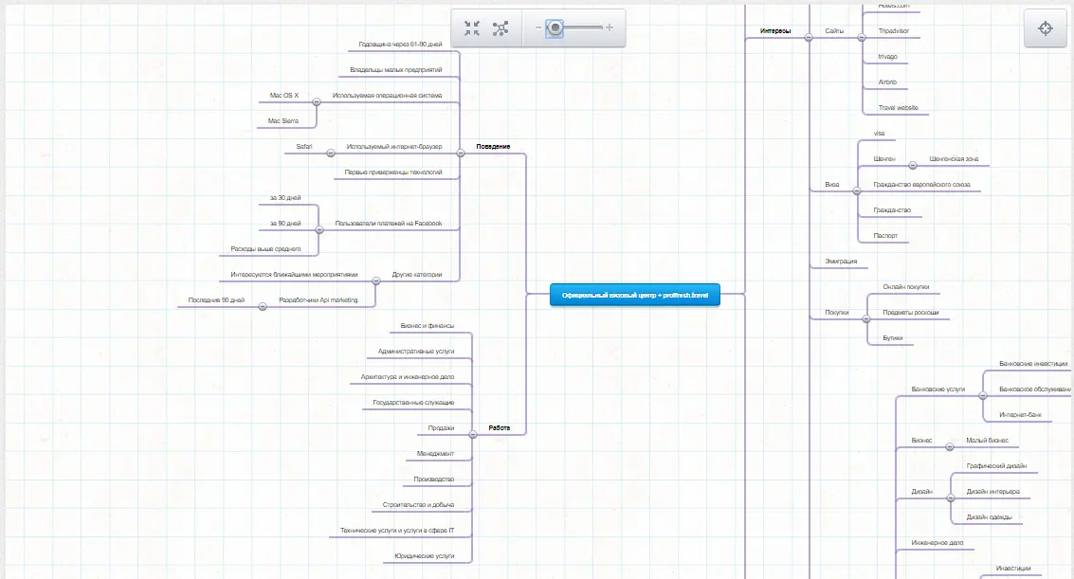Collapse the Используемый интернет-браузер node
Image resolution: width=1074 pixels, height=579 pixels.
pyautogui.click(x=330, y=153)
